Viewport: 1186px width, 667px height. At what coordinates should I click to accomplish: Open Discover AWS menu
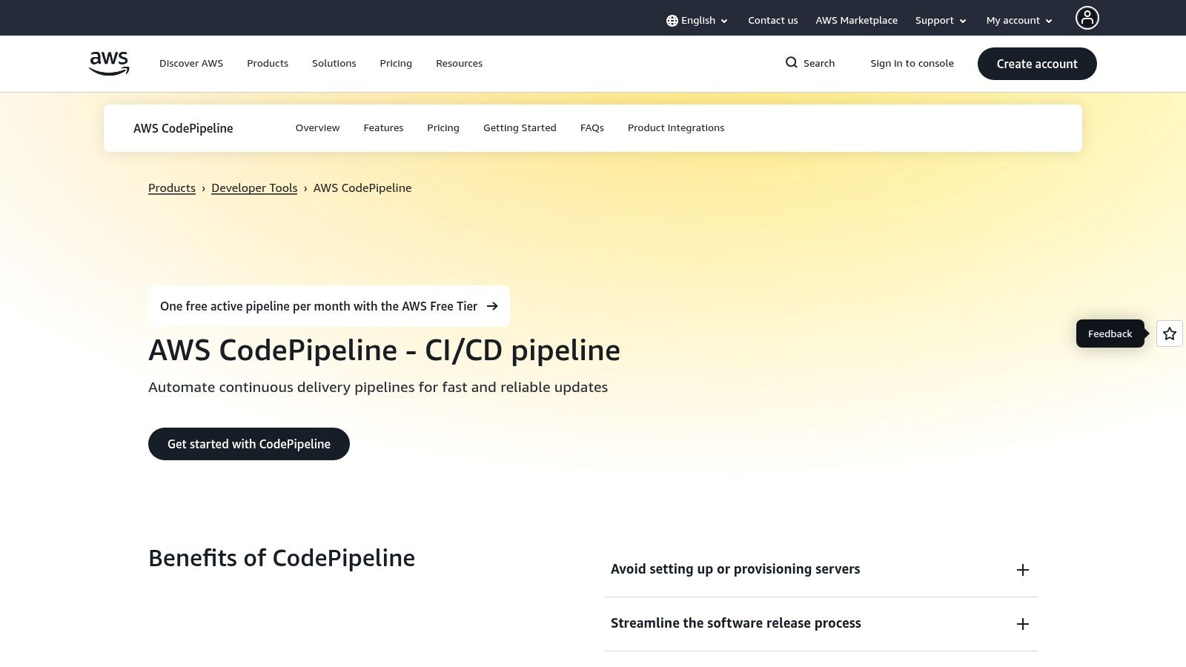point(191,64)
